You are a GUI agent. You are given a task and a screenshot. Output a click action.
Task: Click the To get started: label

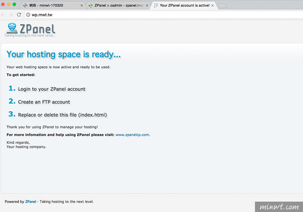pos(21,75)
